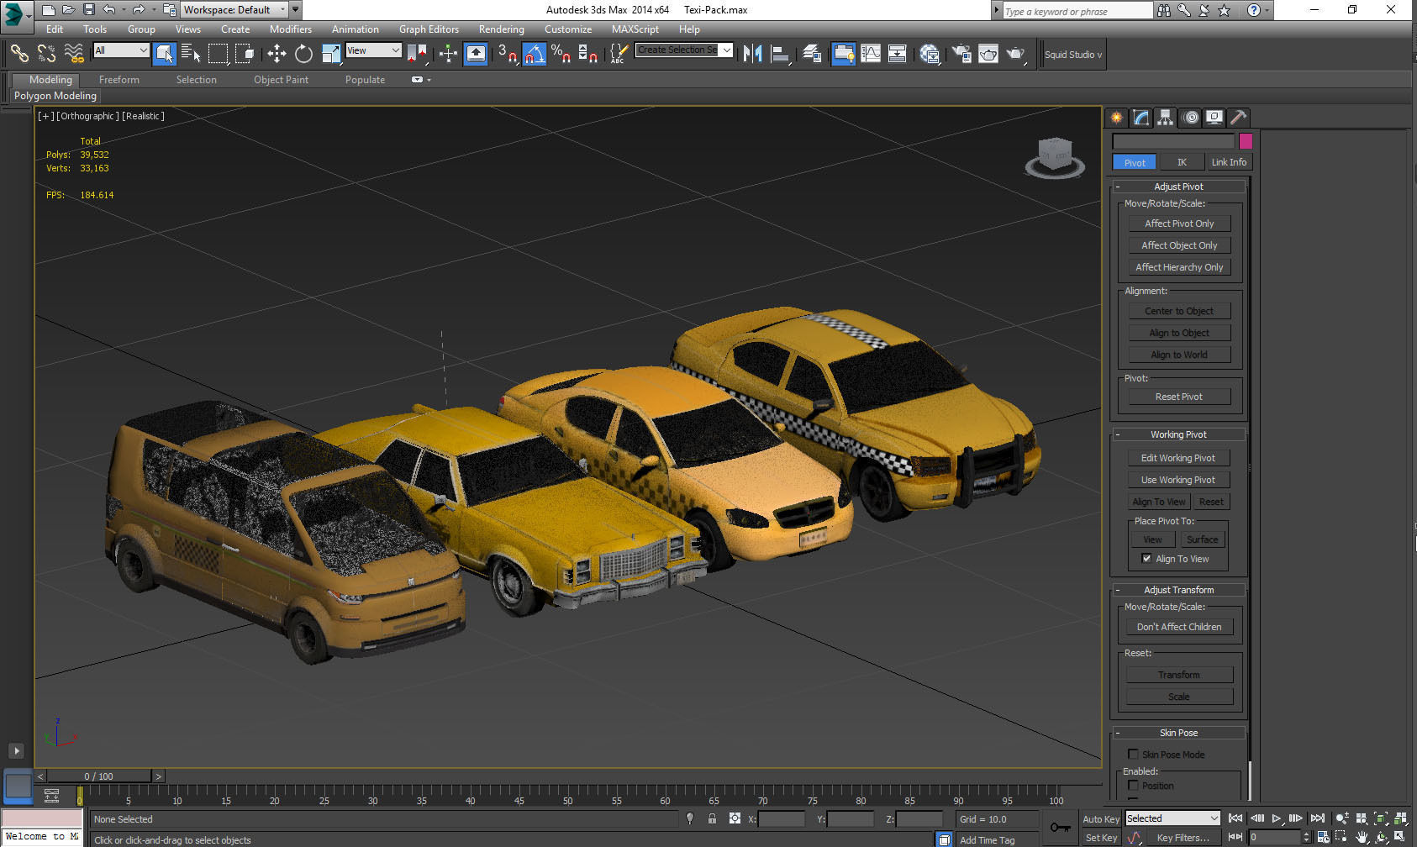The height and width of the screenshot is (847, 1417).
Task: Open the key mode Selected dropdown
Action: [x=1172, y=818]
